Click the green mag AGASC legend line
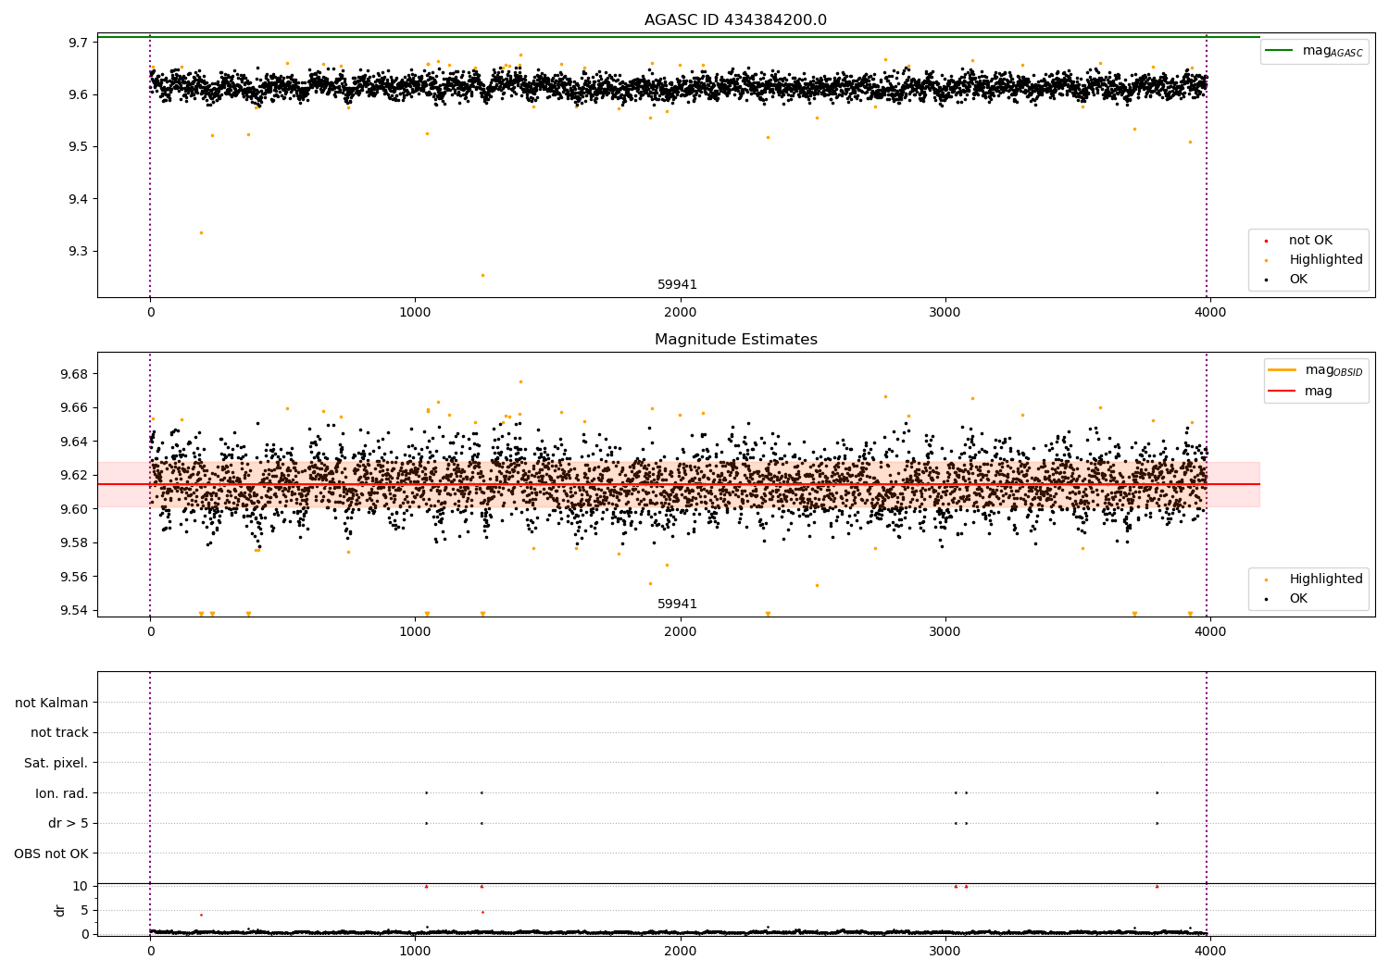The height and width of the screenshot is (972, 1389). point(1280,51)
